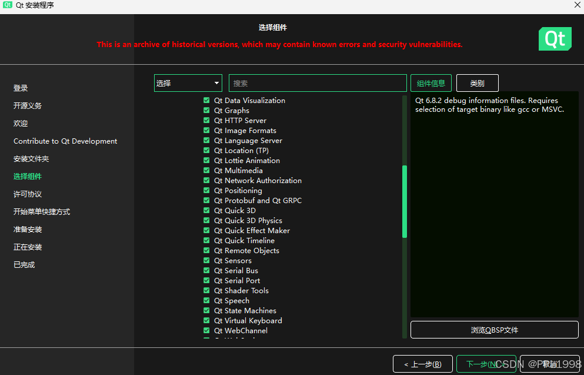The width and height of the screenshot is (584, 375).
Task: Toggle the Qt Quick 3D checkbox
Action: coord(206,210)
